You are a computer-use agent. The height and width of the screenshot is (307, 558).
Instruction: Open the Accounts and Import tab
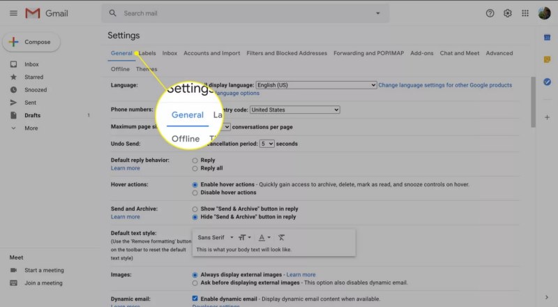212,53
